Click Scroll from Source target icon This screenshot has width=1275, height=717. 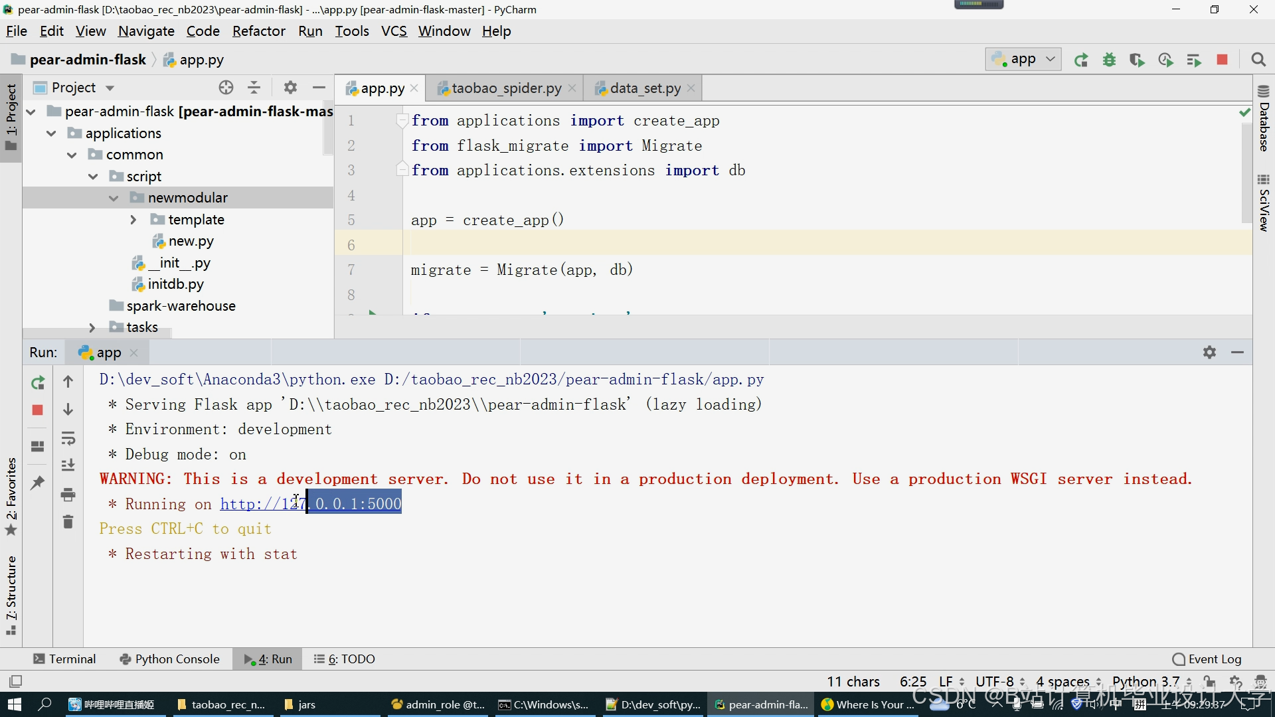(226, 88)
